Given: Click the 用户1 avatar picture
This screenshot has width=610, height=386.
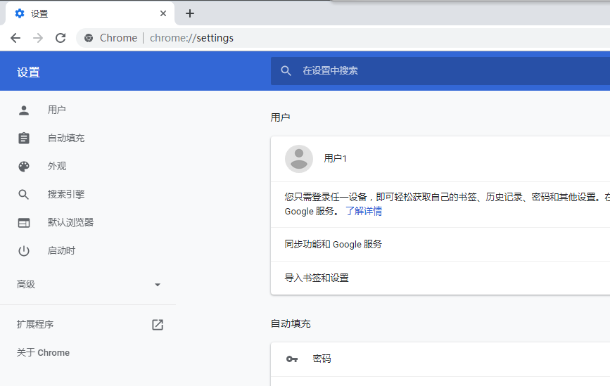Looking at the screenshot, I should [x=299, y=159].
